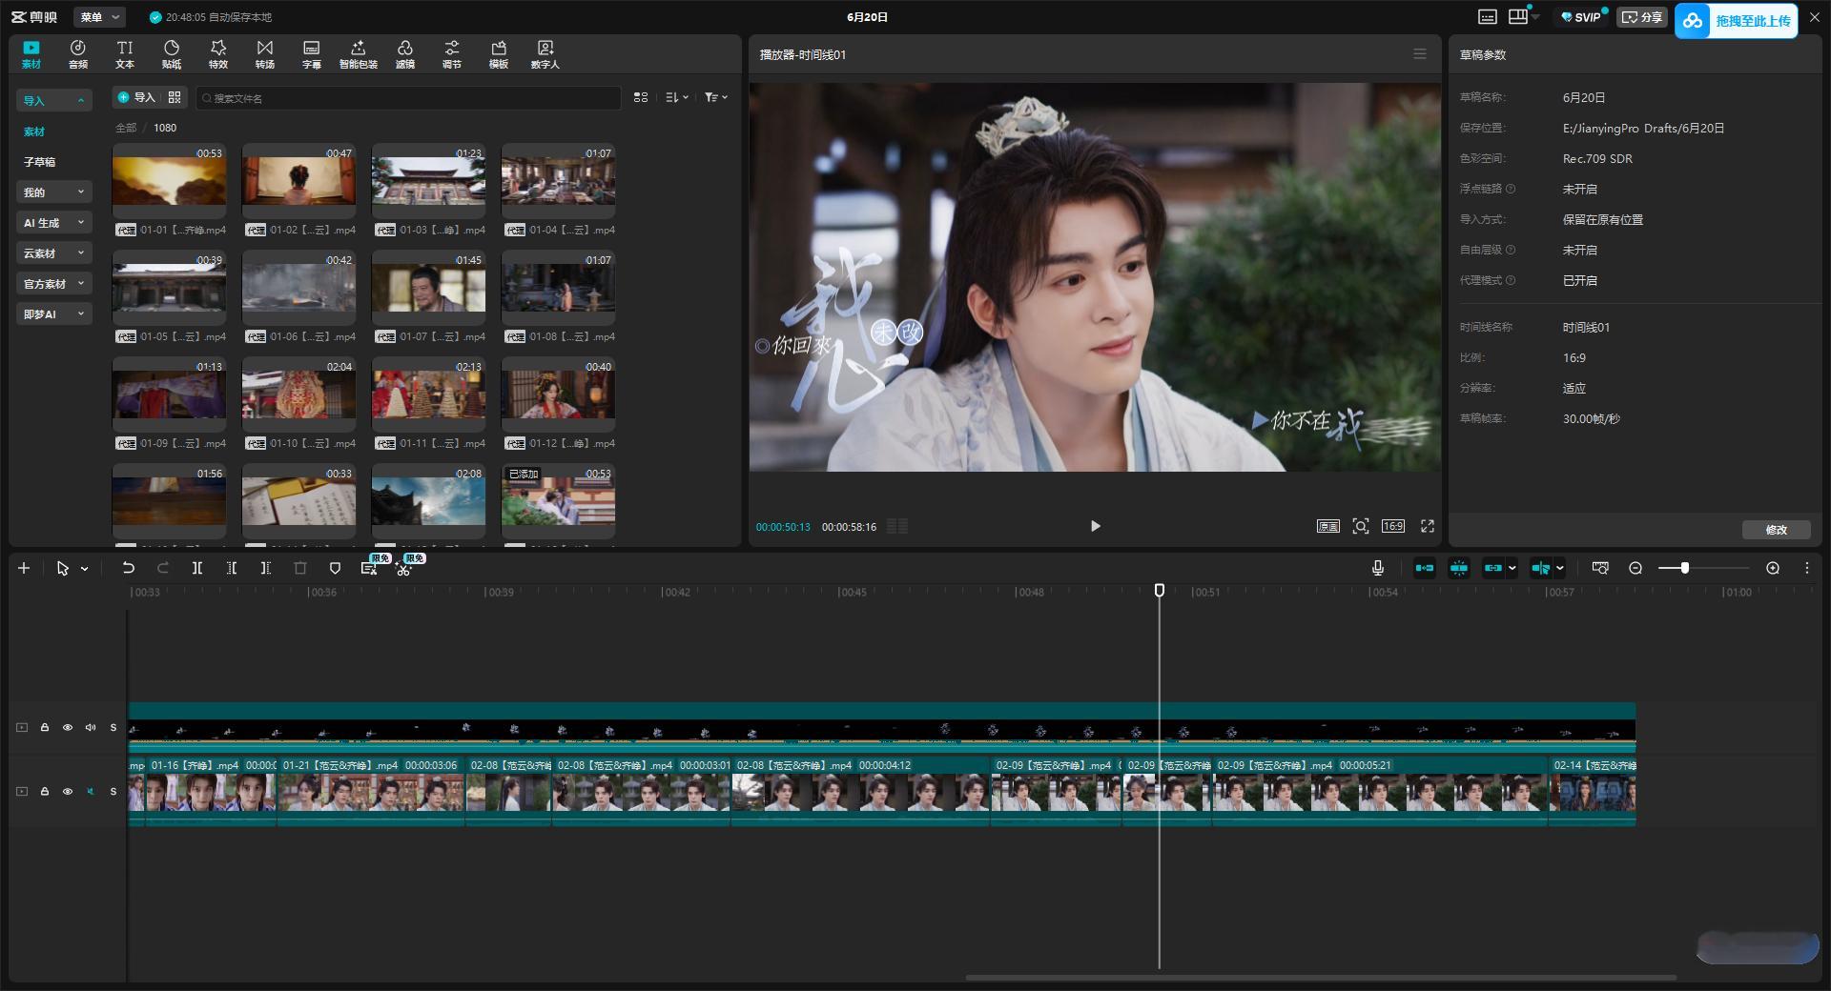
Task: Click the smart scissors tool with 限免 badge
Action: [x=403, y=568]
